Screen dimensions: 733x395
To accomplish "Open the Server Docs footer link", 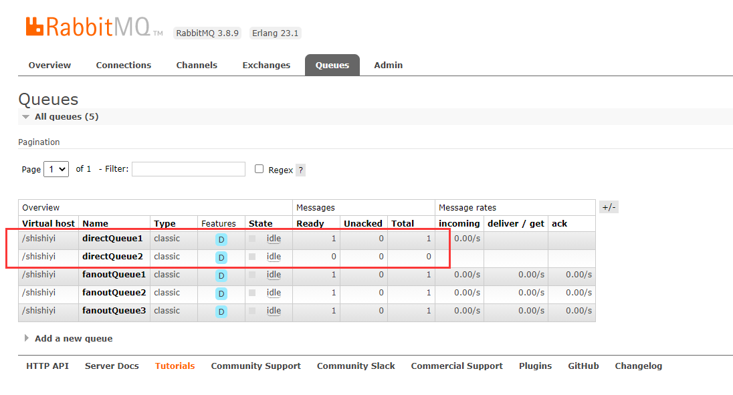I will (112, 366).
